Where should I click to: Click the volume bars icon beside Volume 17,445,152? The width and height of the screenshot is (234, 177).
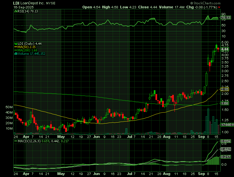[x=16, y=54]
